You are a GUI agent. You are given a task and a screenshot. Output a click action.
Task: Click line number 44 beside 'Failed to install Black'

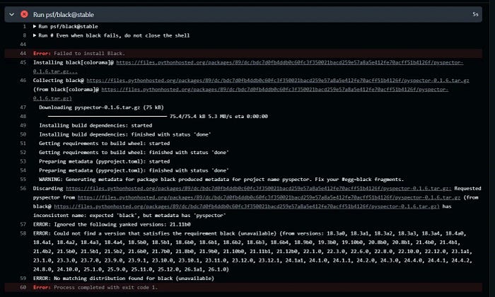point(23,53)
